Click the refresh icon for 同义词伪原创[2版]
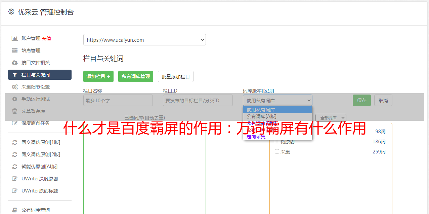The height and width of the screenshot is (214, 429). [14, 154]
